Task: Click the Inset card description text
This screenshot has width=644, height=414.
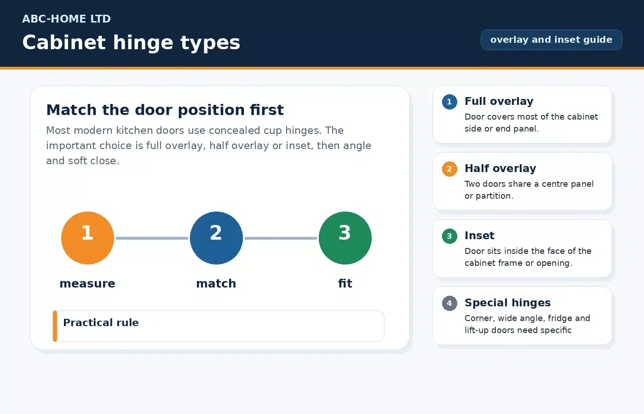Action: [528, 257]
